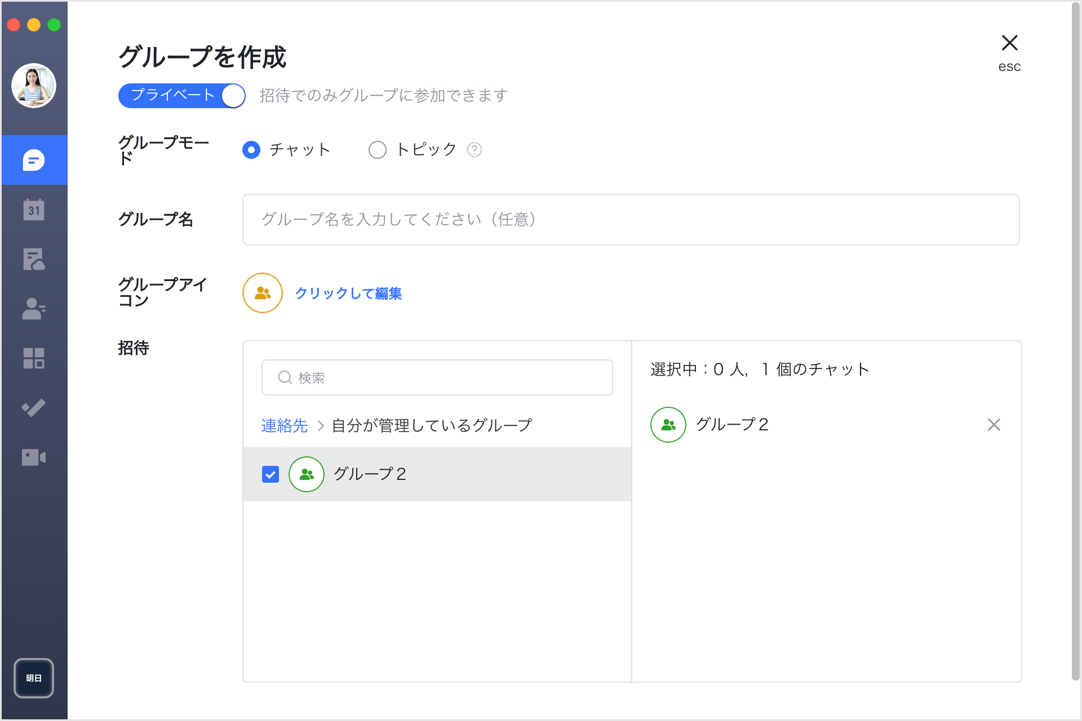
Task: Start a video meeting from the sidebar
Action: (34, 457)
